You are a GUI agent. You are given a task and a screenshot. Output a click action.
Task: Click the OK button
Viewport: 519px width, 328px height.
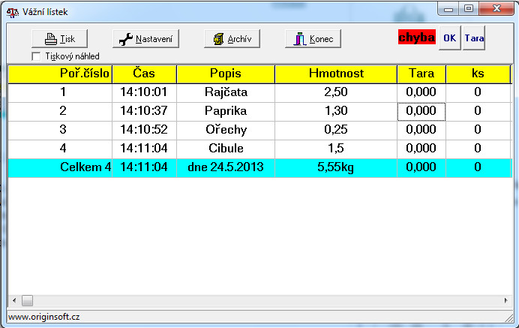click(450, 38)
